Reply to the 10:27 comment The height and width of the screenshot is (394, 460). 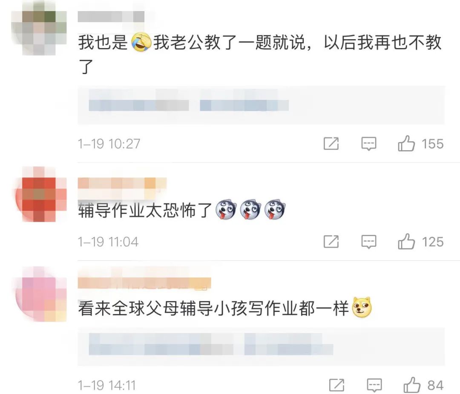(368, 144)
